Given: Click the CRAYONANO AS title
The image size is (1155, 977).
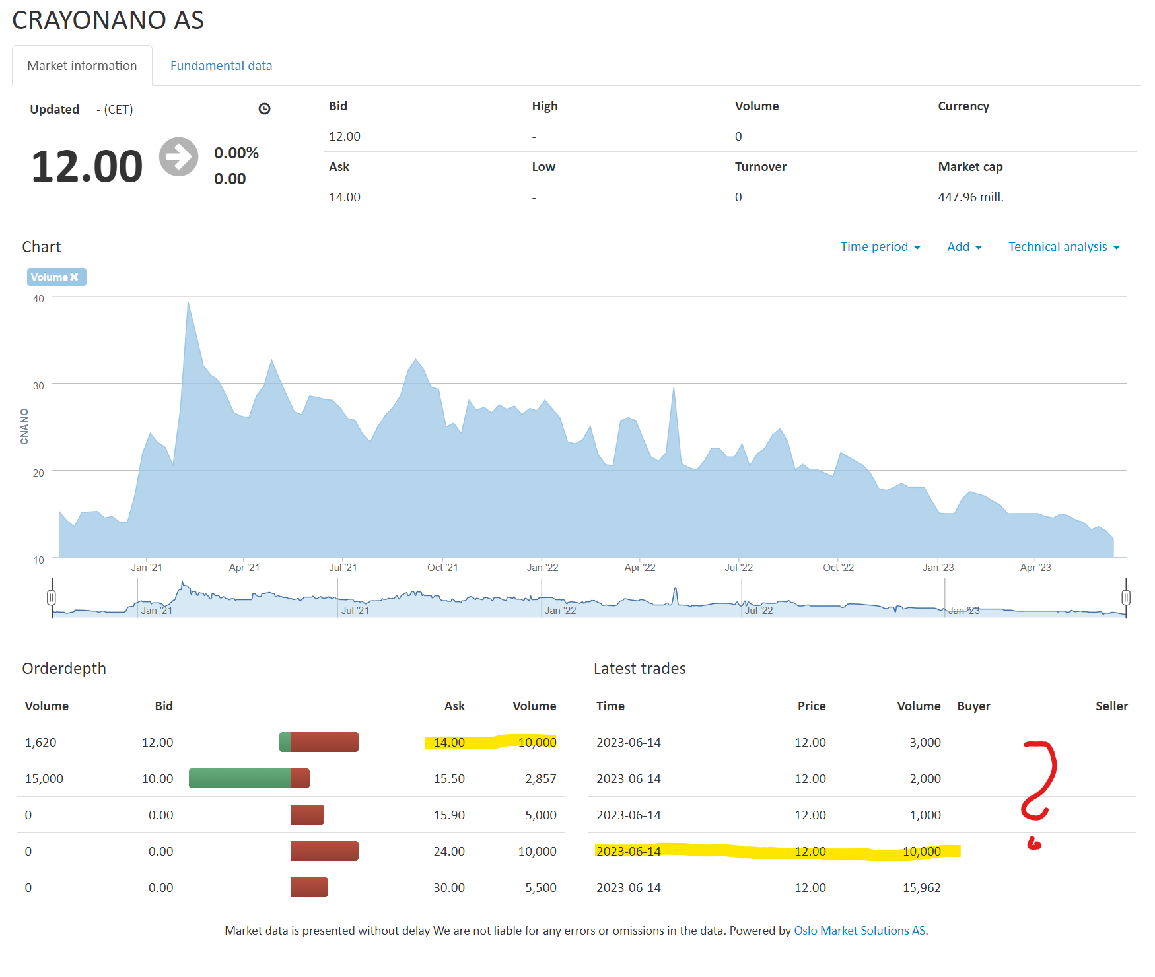Looking at the screenshot, I should click(108, 20).
